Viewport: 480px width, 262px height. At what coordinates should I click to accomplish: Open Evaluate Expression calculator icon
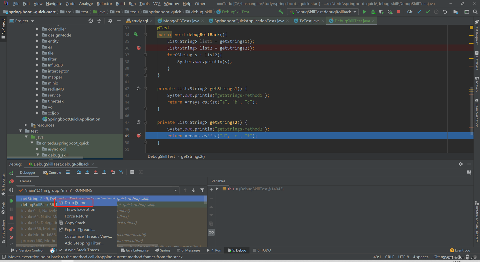click(132, 172)
